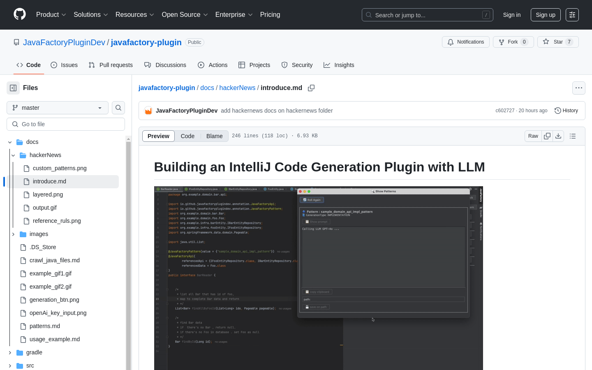The image size is (592, 370).
Task: Expand the src folder chevron
Action: coord(10,365)
